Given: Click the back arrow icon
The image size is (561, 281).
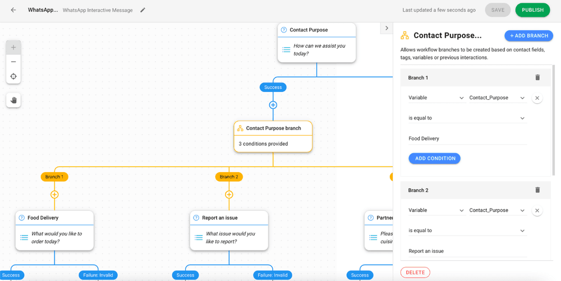Looking at the screenshot, I should [x=13, y=10].
